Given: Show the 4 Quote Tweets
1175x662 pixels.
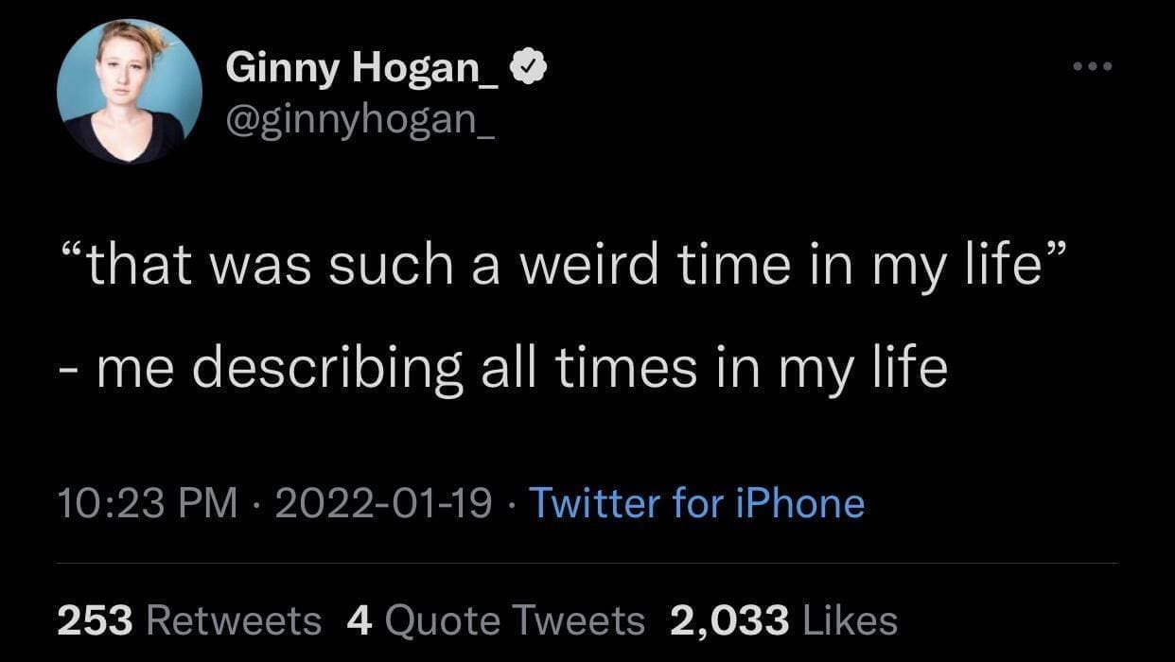Looking at the screenshot, I should tap(496, 620).
